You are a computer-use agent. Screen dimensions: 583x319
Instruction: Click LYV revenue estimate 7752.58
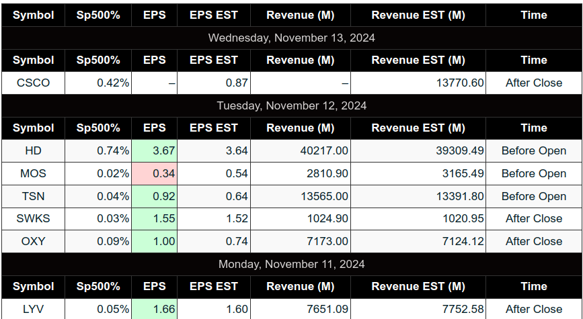coord(463,309)
